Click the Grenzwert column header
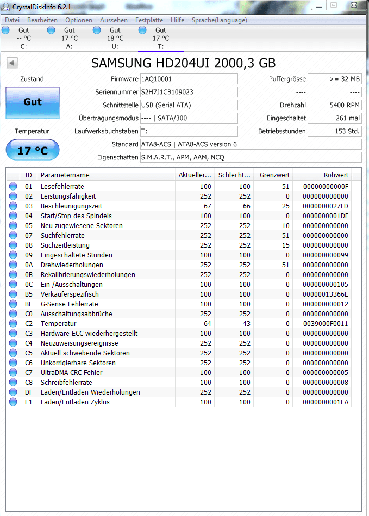The image size is (369, 516). [273, 175]
